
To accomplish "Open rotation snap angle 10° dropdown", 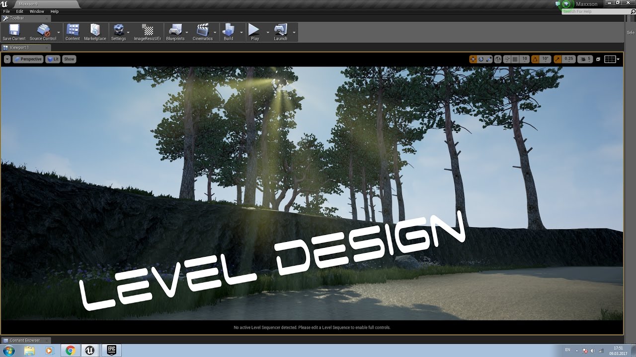I will (x=545, y=59).
